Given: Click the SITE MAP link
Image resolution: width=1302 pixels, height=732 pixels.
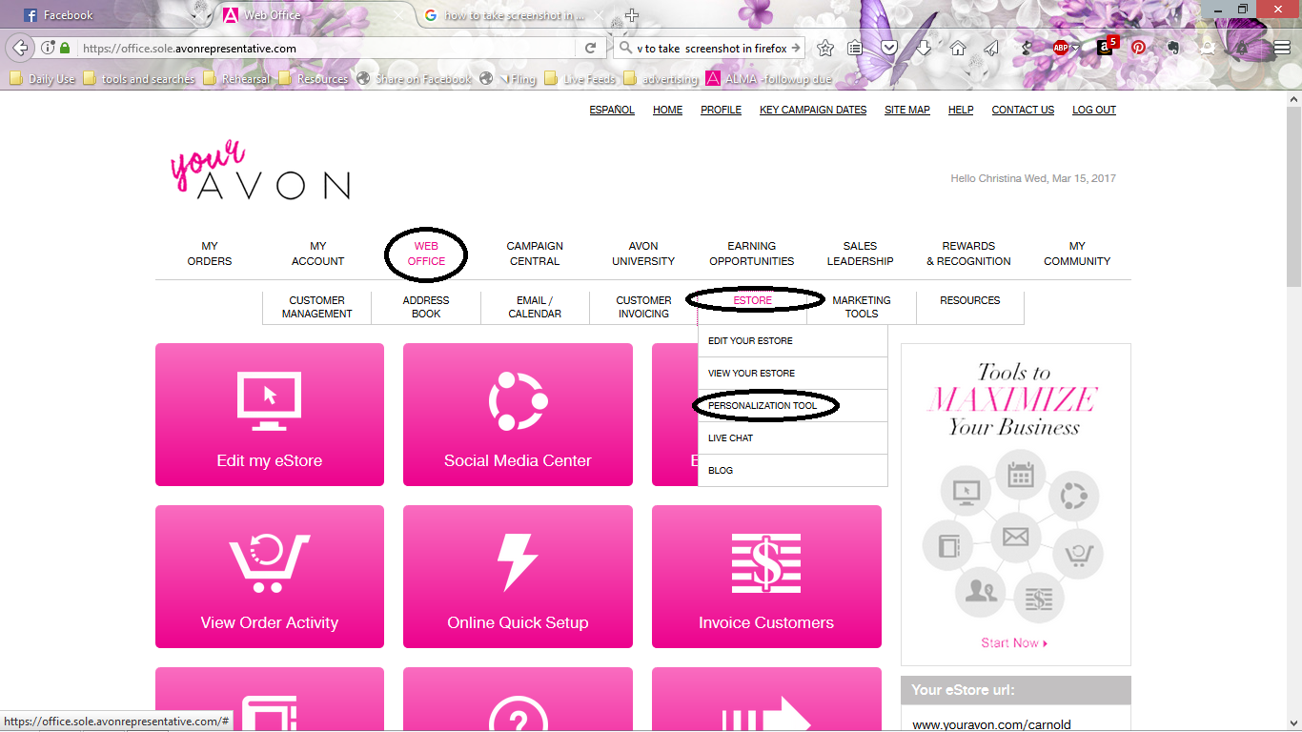Looking at the screenshot, I should 907,110.
